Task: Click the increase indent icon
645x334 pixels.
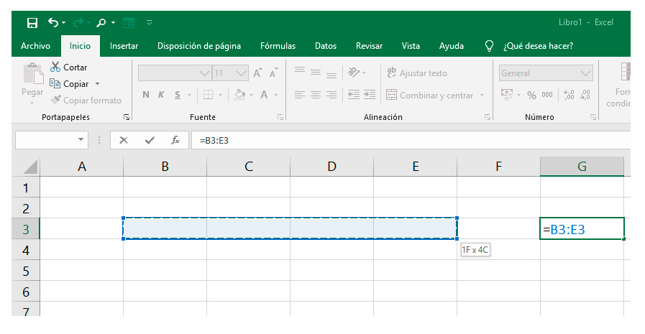Action: [x=370, y=95]
